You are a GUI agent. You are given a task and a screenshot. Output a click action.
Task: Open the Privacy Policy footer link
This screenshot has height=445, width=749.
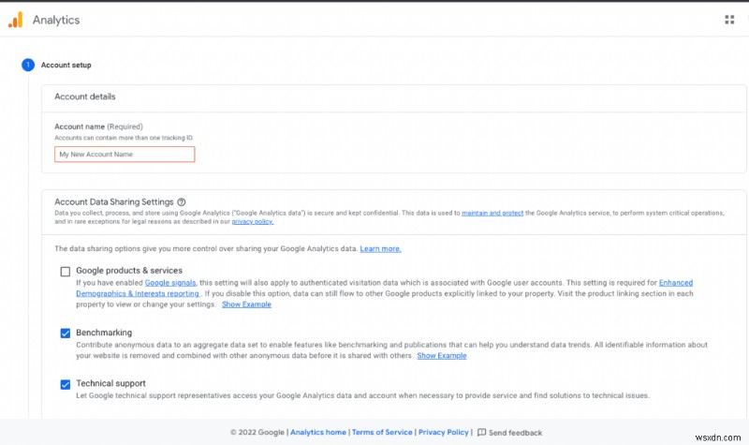443,432
